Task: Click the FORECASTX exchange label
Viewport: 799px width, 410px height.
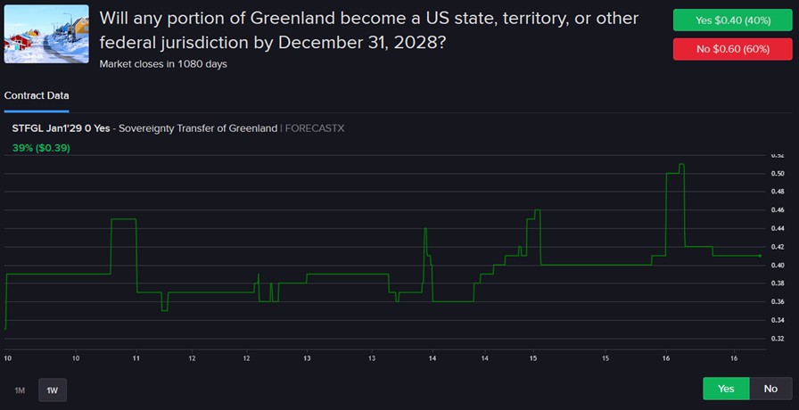Action: click(x=315, y=128)
